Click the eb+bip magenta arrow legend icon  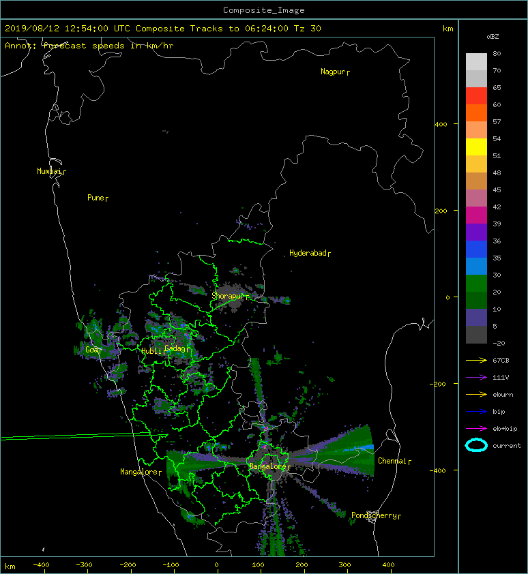[476, 429]
